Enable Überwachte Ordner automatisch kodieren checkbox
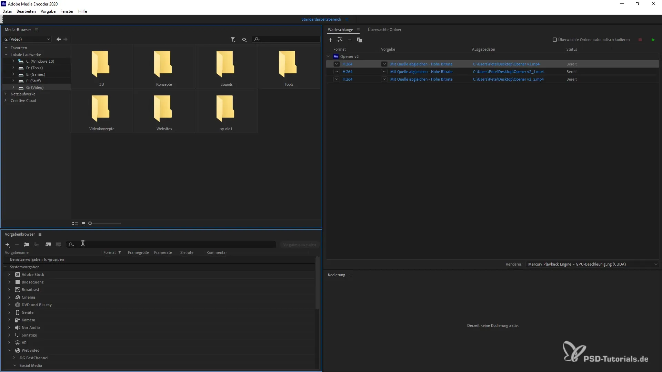This screenshot has width=662, height=372. pos(555,40)
